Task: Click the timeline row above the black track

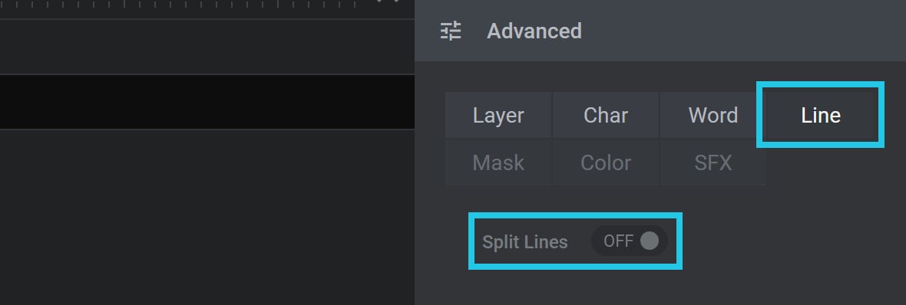Action: click(x=207, y=47)
